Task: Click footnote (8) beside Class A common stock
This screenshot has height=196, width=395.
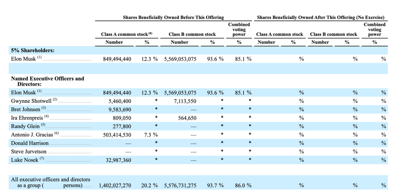Action: point(150,33)
